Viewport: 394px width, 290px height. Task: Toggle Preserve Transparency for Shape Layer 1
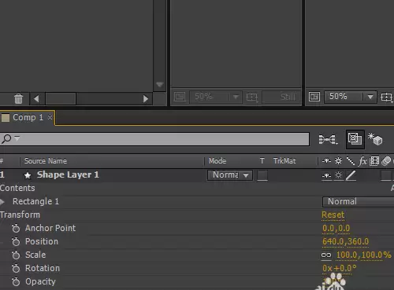pyautogui.click(x=262, y=175)
